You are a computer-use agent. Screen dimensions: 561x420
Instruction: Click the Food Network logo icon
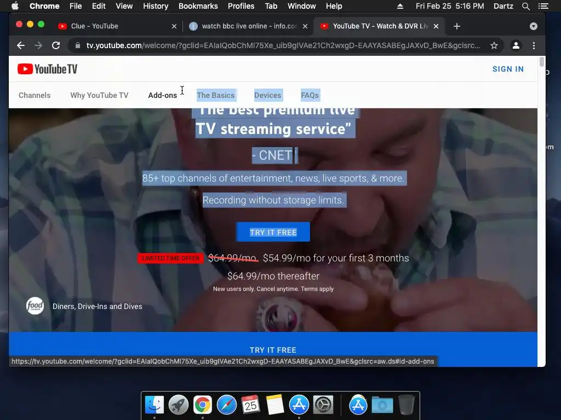35,306
